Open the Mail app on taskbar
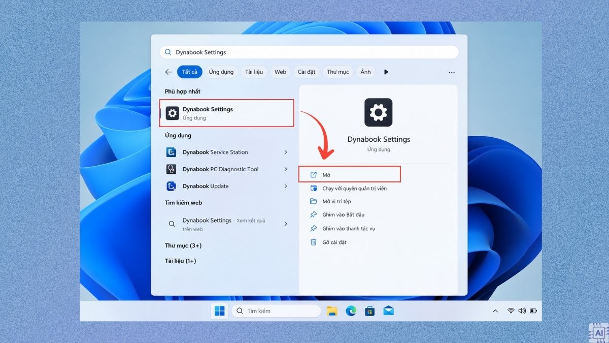This screenshot has height=343, width=609. click(x=389, y=311)
